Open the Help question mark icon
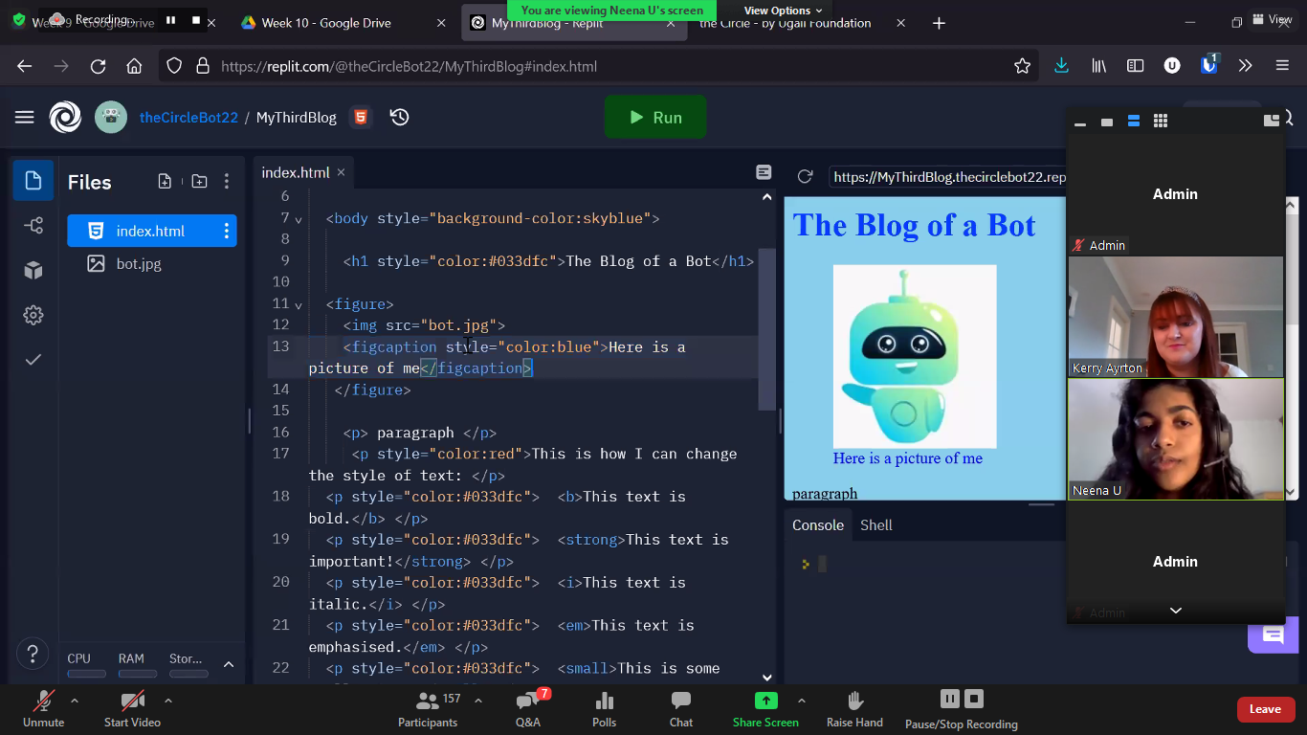 click(x=33, y=654)
